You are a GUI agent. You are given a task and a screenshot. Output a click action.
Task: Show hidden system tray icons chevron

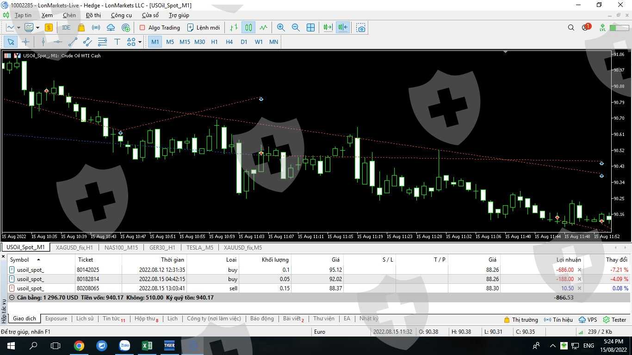552,346
